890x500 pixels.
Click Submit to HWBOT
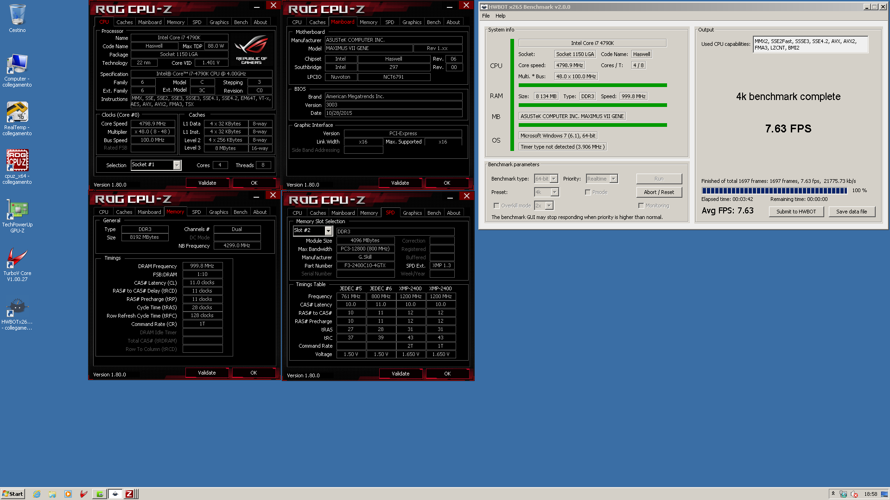point(796,212)
